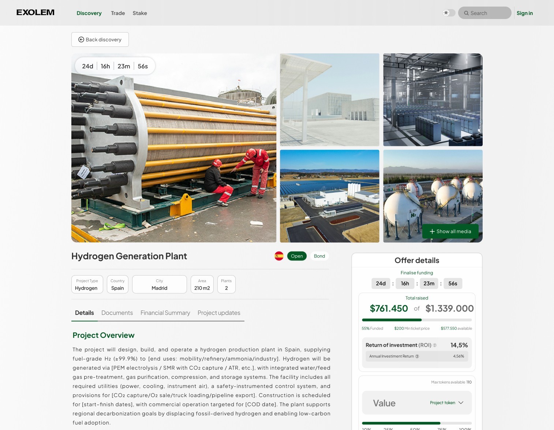The width and height of the screenshot is (554, 430).
Task: Click the Hydrogen Generation Plant title
Action: click(x=129, y=256)
